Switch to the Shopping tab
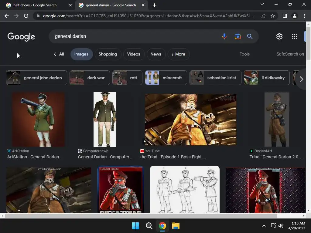Screen dimensions: 311x233 pos(108,54)
